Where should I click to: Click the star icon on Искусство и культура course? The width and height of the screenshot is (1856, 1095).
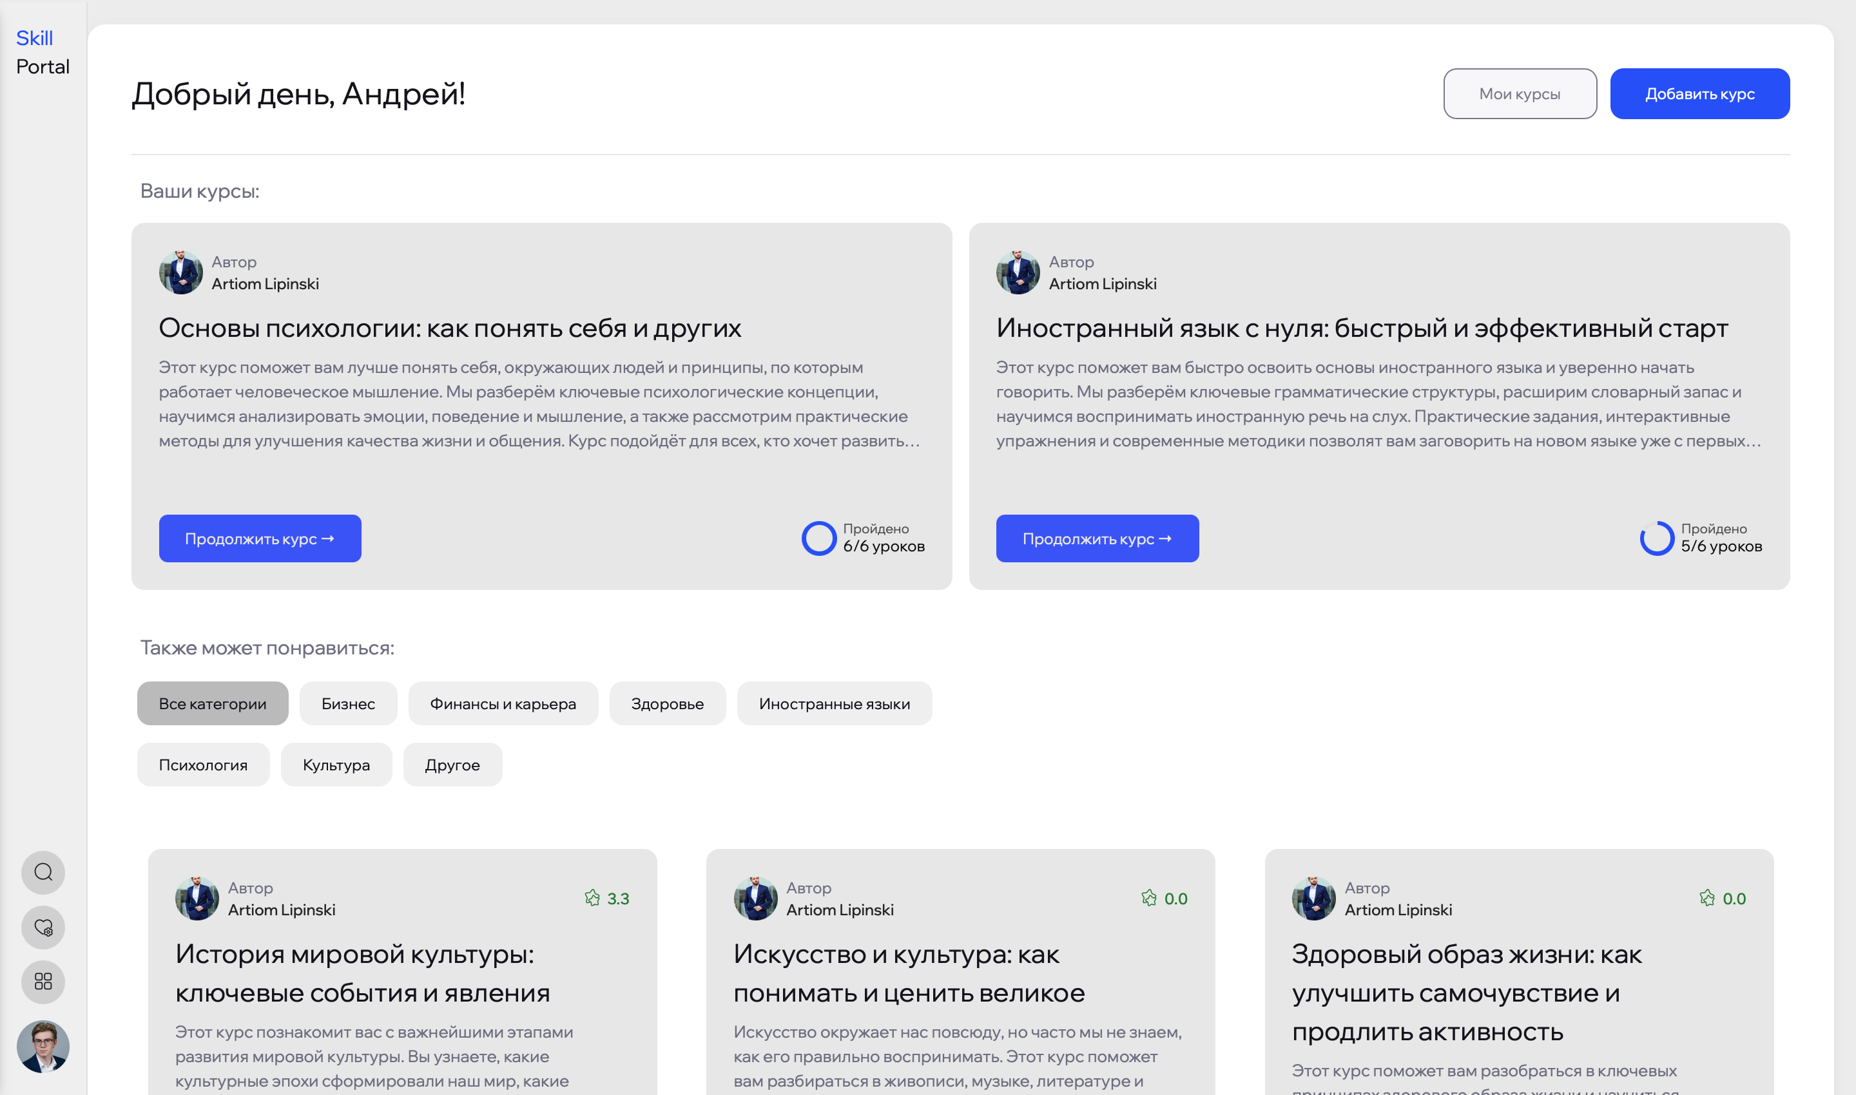(1149, 899)
